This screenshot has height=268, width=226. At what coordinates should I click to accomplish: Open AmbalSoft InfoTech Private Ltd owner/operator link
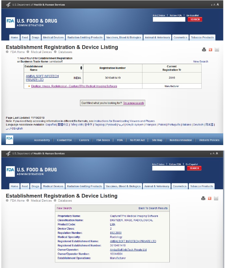[x=128, y=249]
